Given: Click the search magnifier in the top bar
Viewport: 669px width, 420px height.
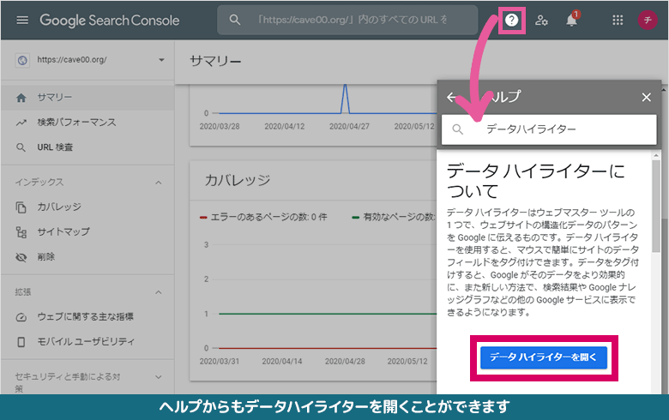Looking at the screenshot, I should [x=235, y=20].
